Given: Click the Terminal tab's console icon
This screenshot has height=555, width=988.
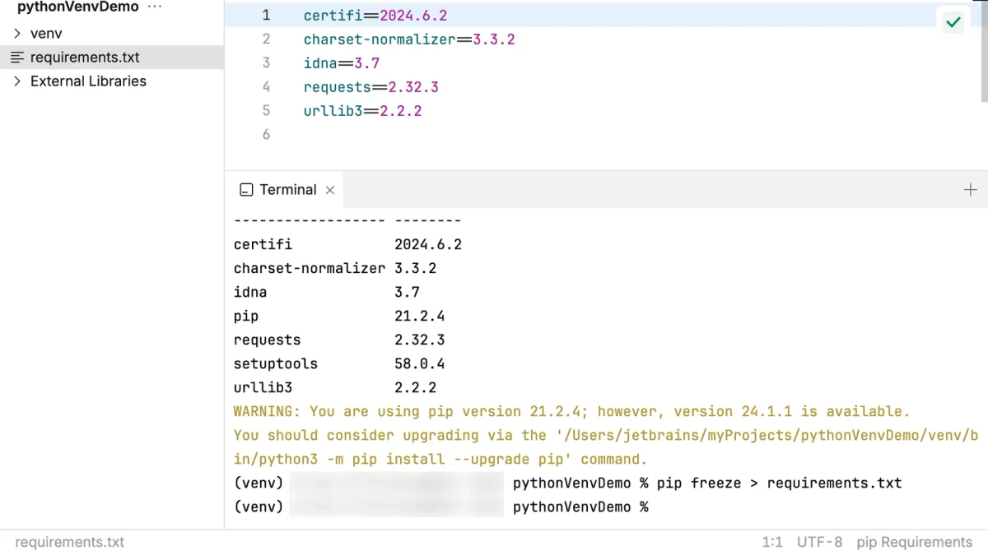Looking at the screenshot, I should click(x=246, y=190).
